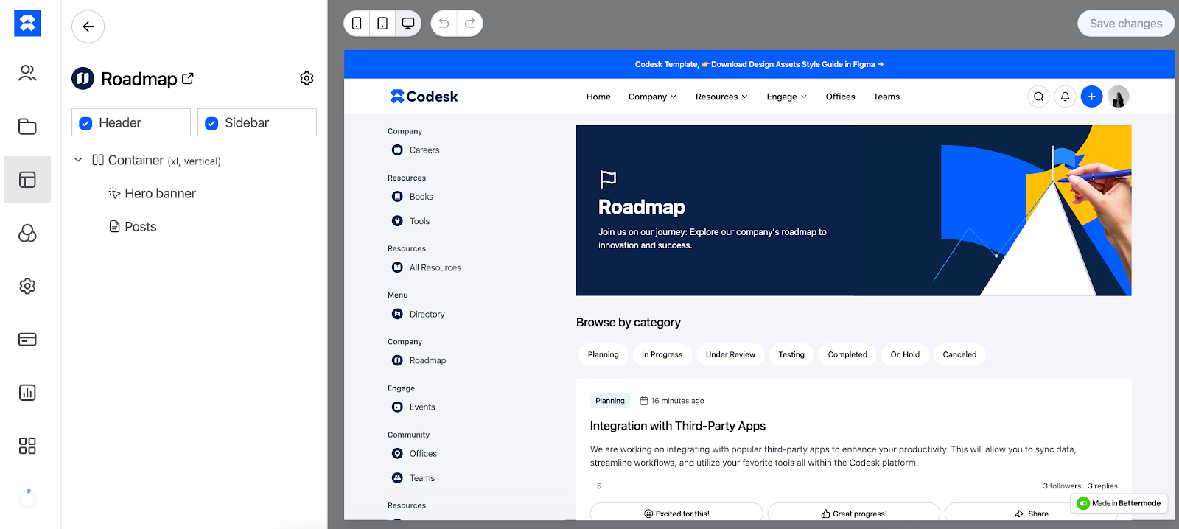Open Directory in the sidebar
1179x529 pixels.
[x=419, y=314]
